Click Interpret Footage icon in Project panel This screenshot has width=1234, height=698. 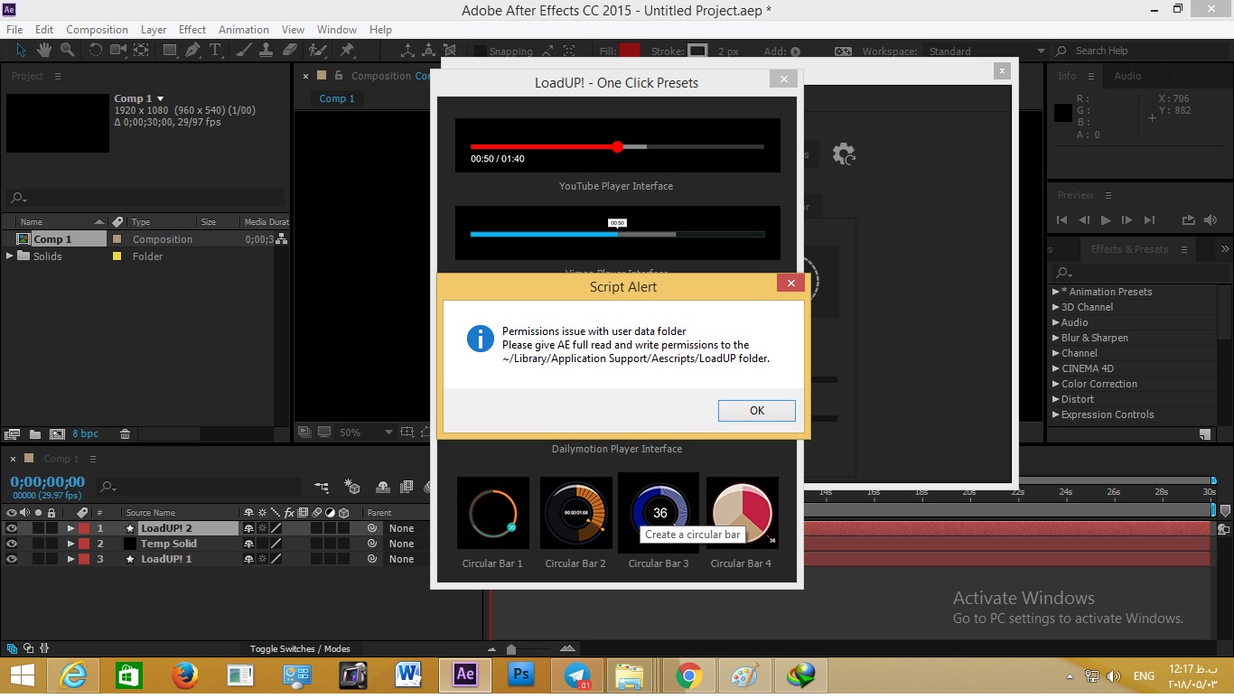tap(13, 434)
